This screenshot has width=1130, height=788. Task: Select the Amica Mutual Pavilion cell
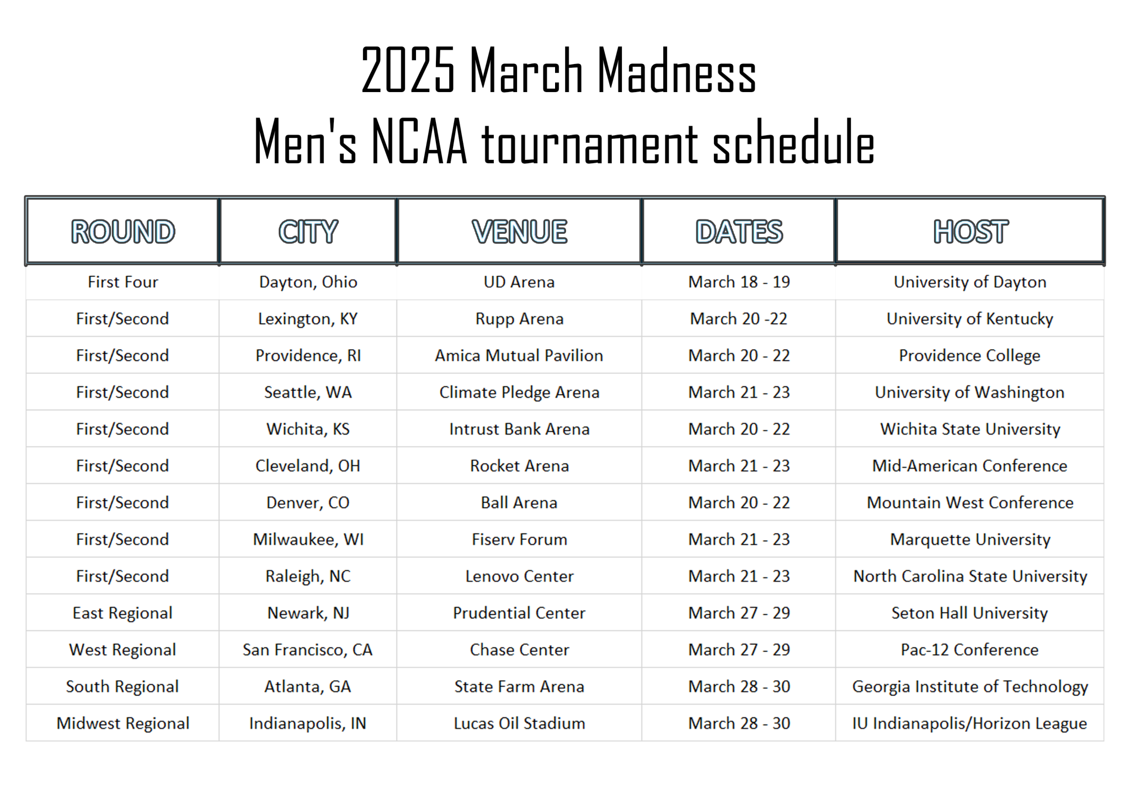coord(519,356)
